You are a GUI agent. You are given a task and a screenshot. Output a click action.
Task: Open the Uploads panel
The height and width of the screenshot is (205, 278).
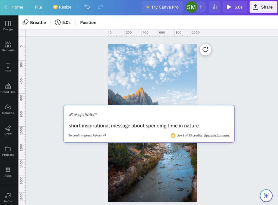(8, 109)
